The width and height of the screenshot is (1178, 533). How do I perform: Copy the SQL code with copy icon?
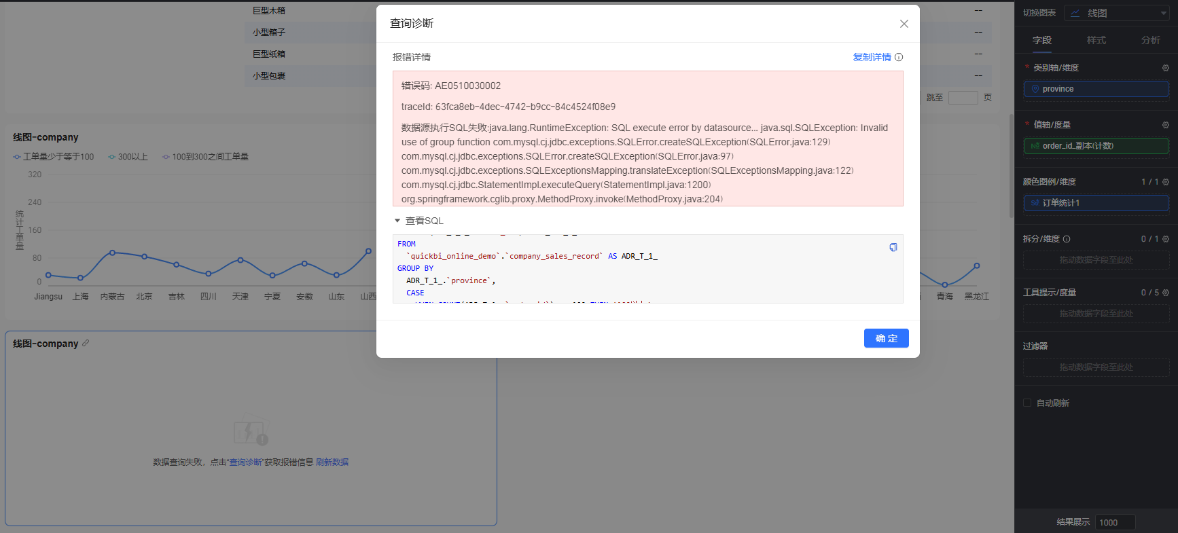[x=893, y=247]
